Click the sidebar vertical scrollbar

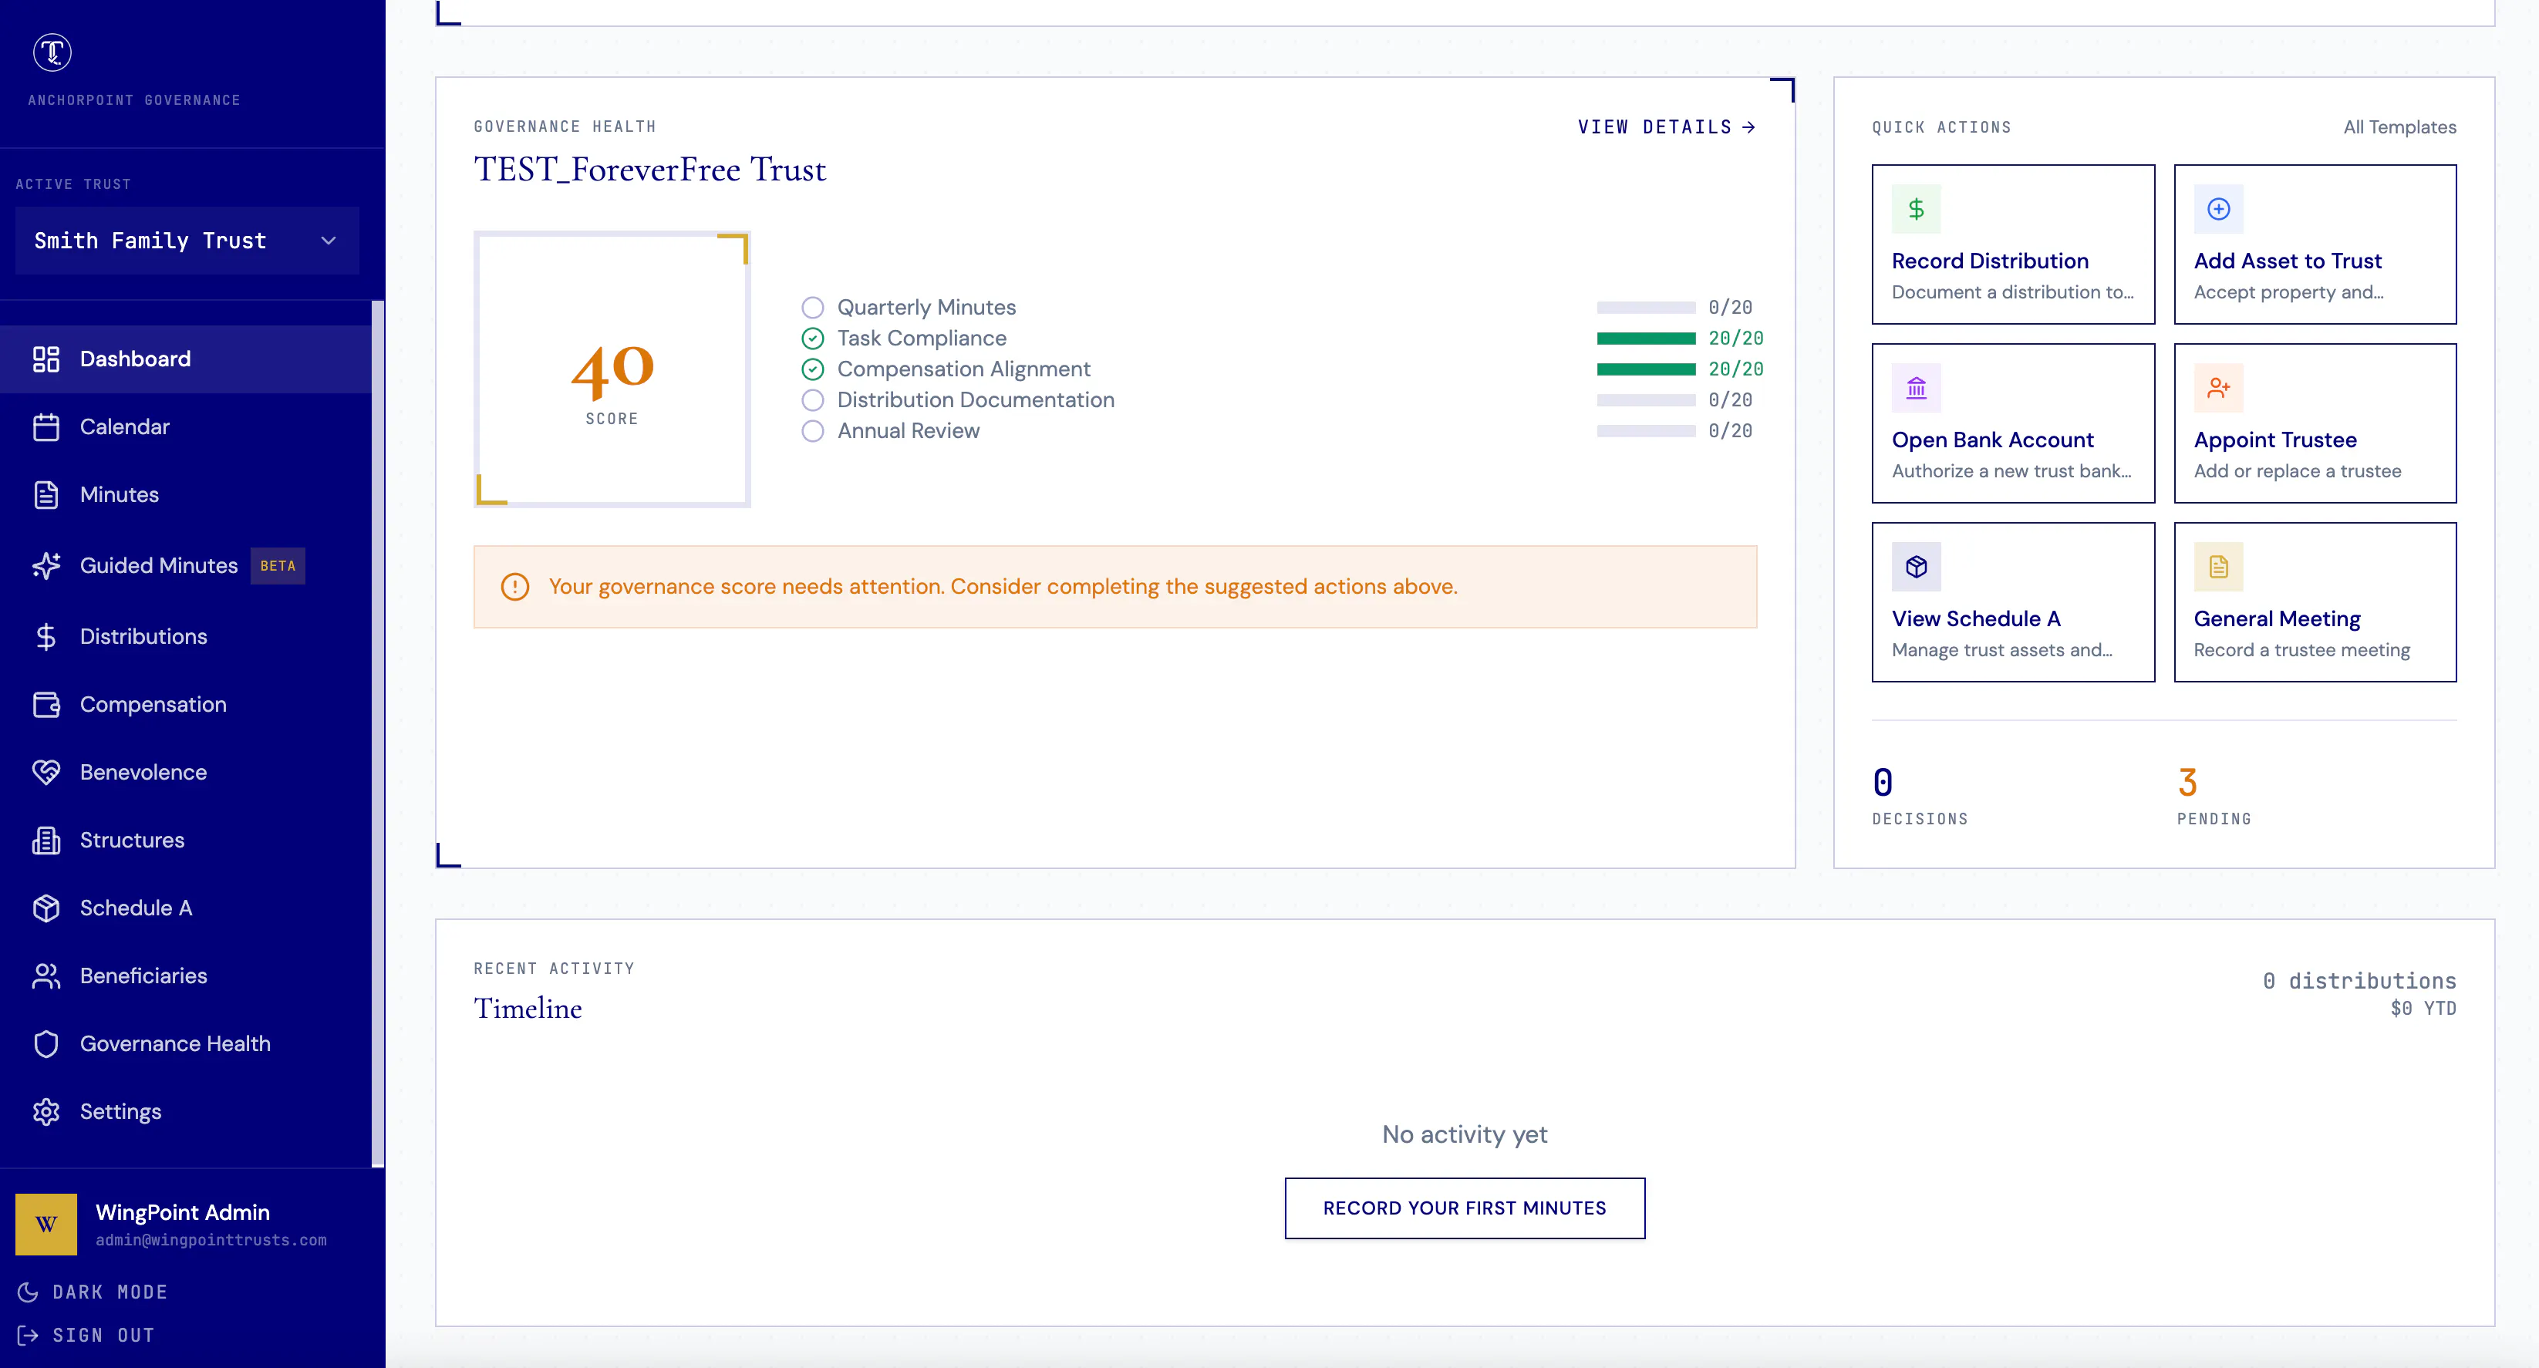[377, 734]
